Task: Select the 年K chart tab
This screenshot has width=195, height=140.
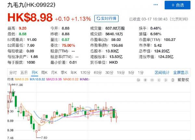Action: [x=74, y=73]
